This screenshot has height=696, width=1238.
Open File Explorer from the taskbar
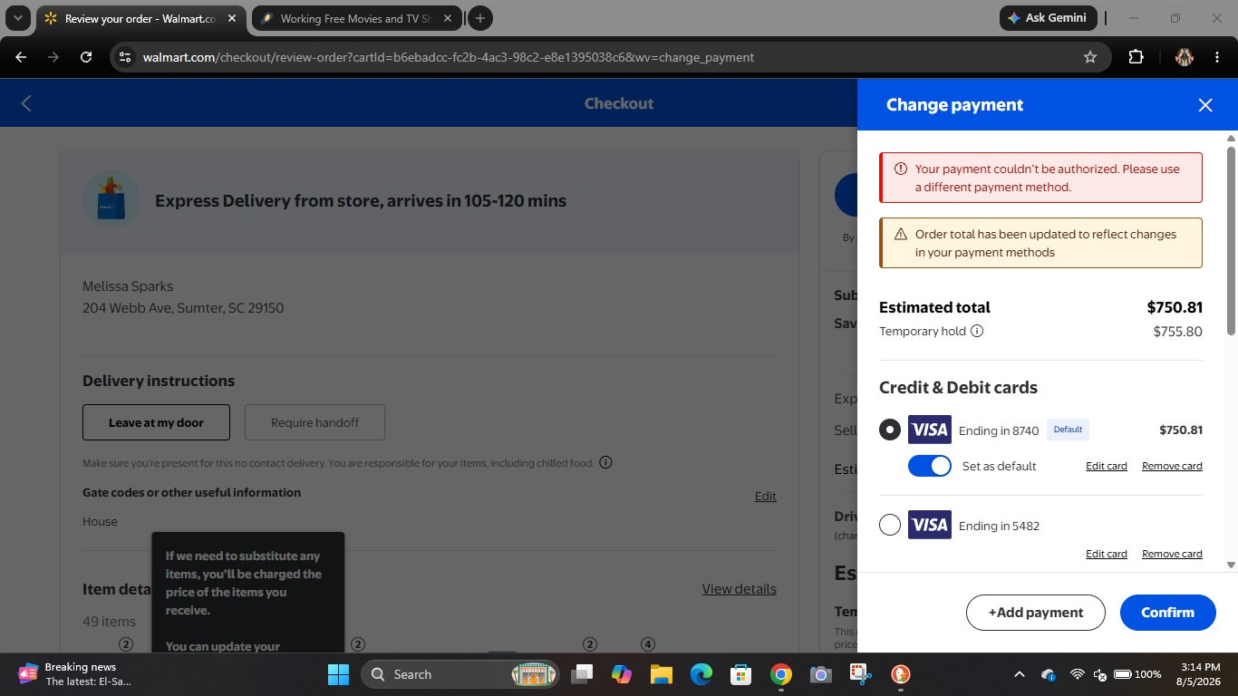pyautogui.click(x=661, y=674)
